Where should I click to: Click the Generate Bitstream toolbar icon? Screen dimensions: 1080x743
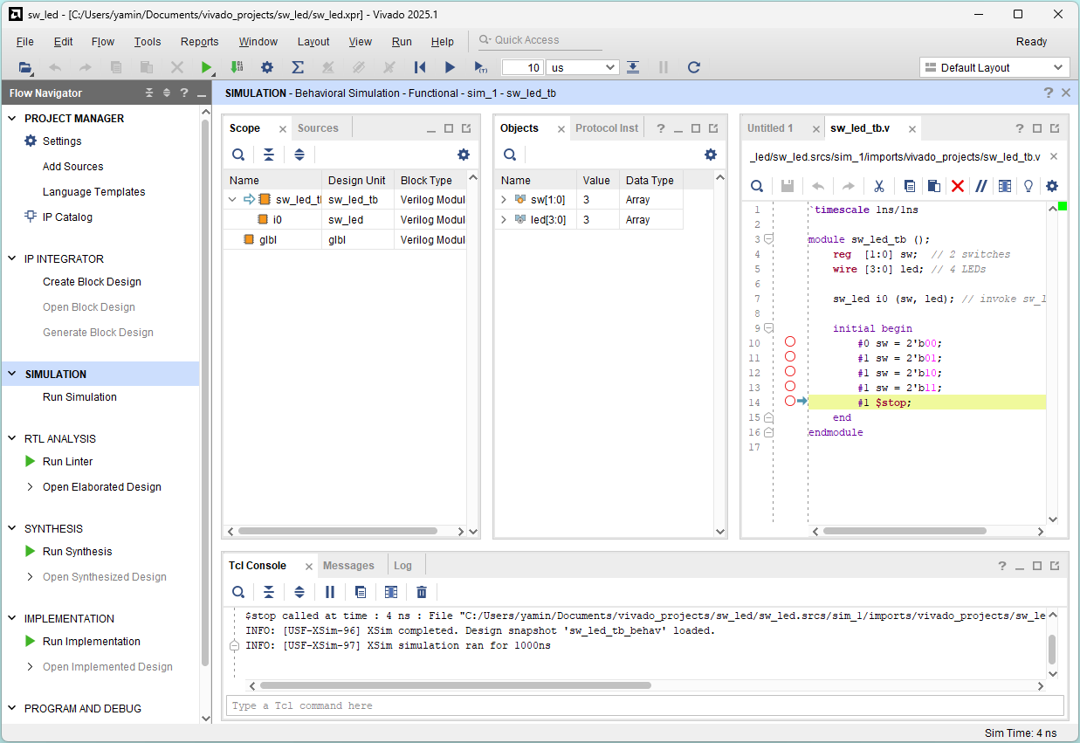click(237, 67)
